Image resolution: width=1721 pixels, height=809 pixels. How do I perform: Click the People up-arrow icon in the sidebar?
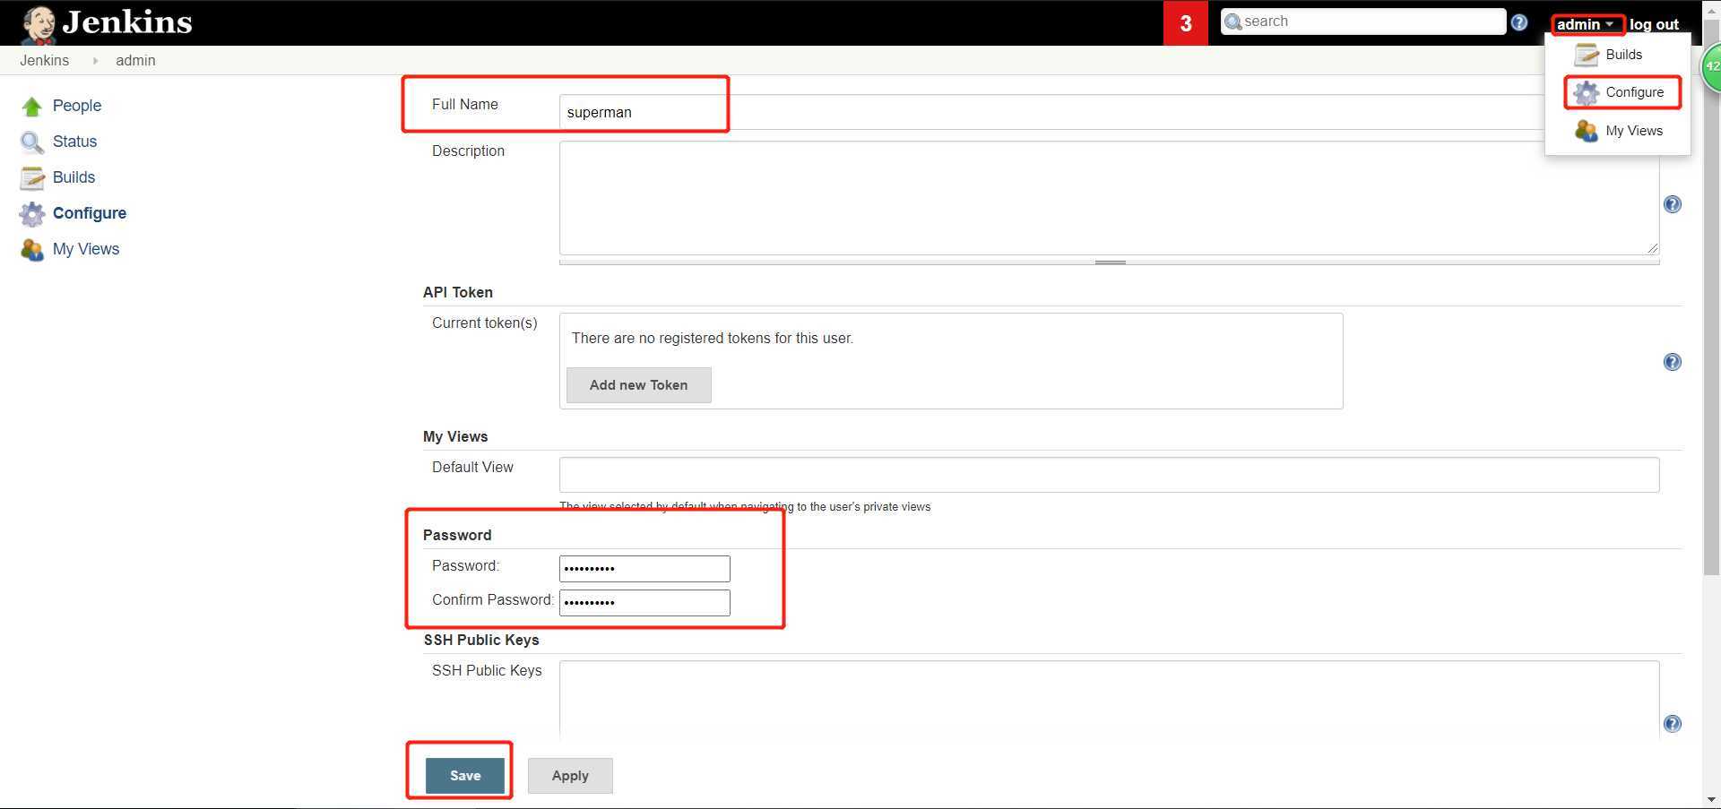click(x=32, y=107)
